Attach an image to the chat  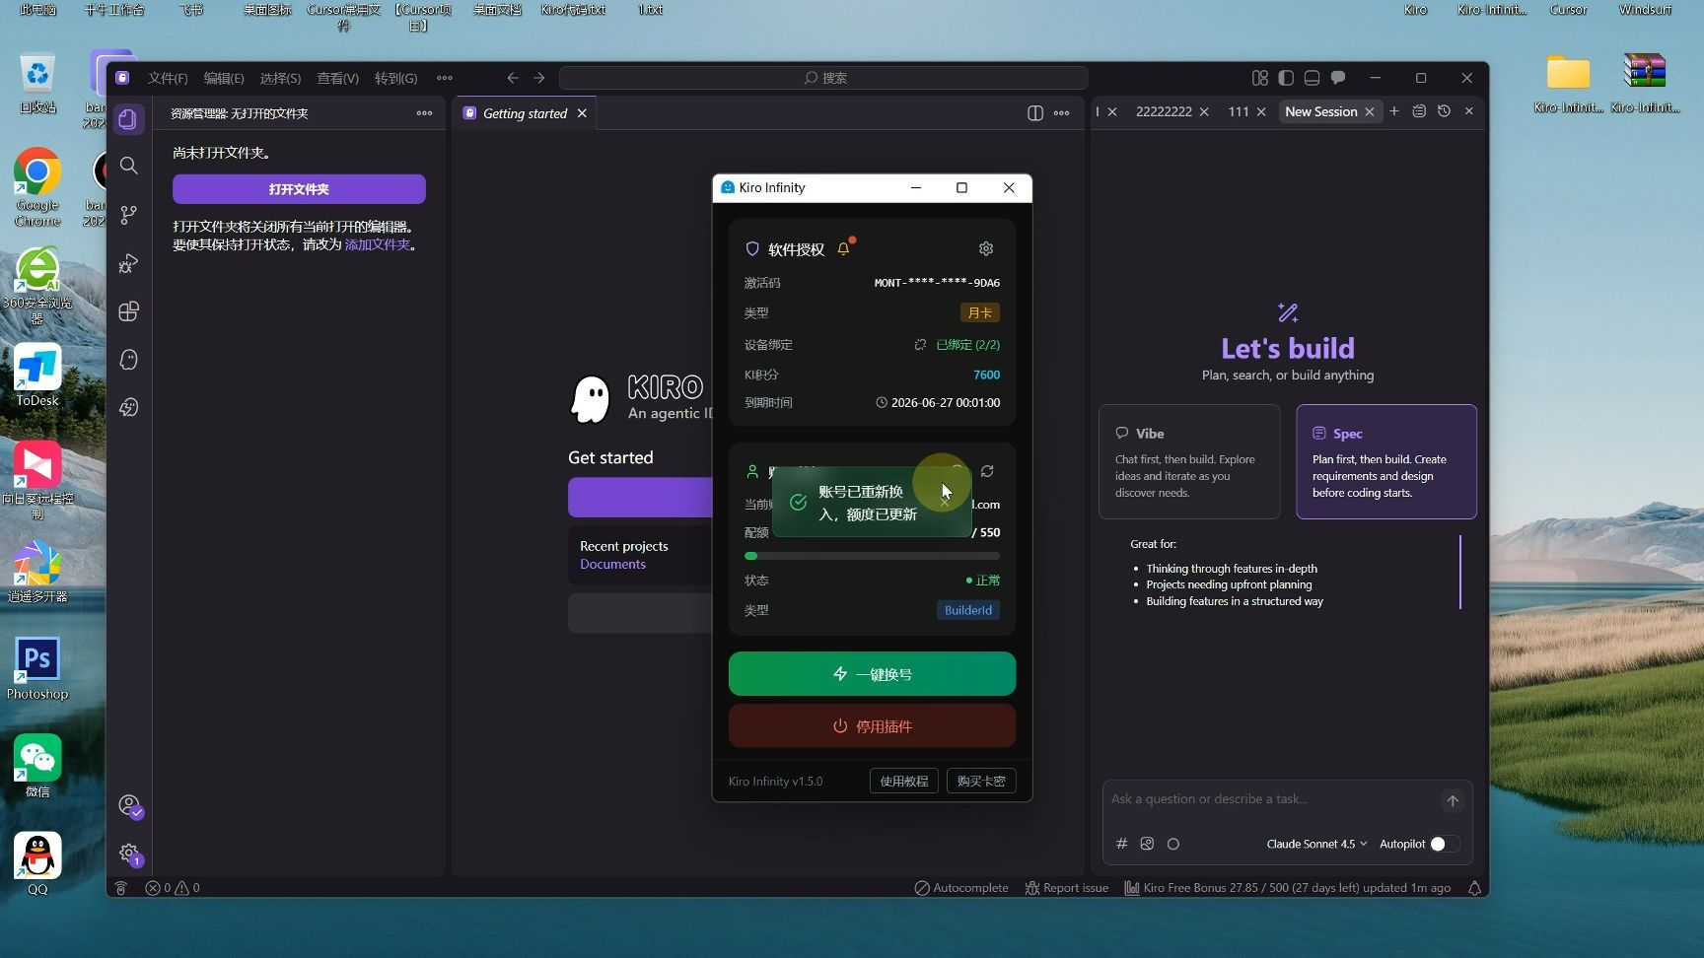click(x=1147, y=844)
